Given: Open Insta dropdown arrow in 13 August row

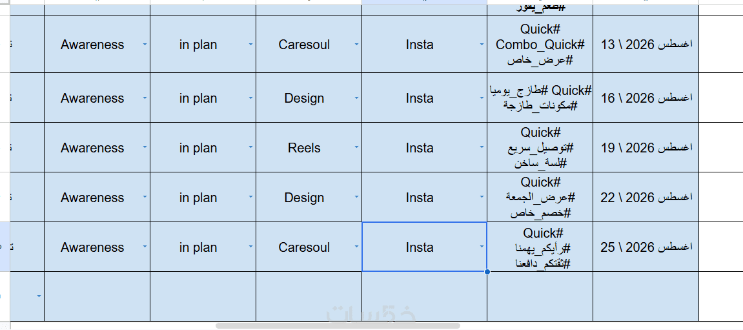Looking at the screenshot, I should pos(482,44).
